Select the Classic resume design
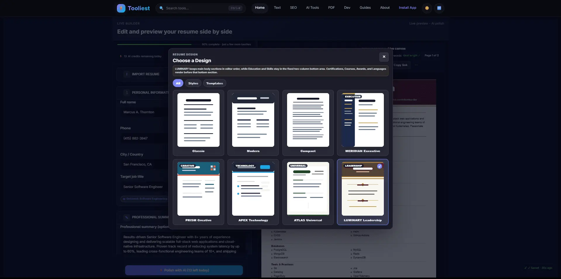 pyautogui.click(x=198, y=123)
